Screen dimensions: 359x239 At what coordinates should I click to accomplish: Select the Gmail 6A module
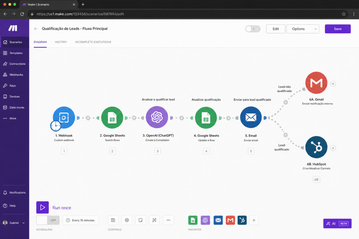pos(316,83)
